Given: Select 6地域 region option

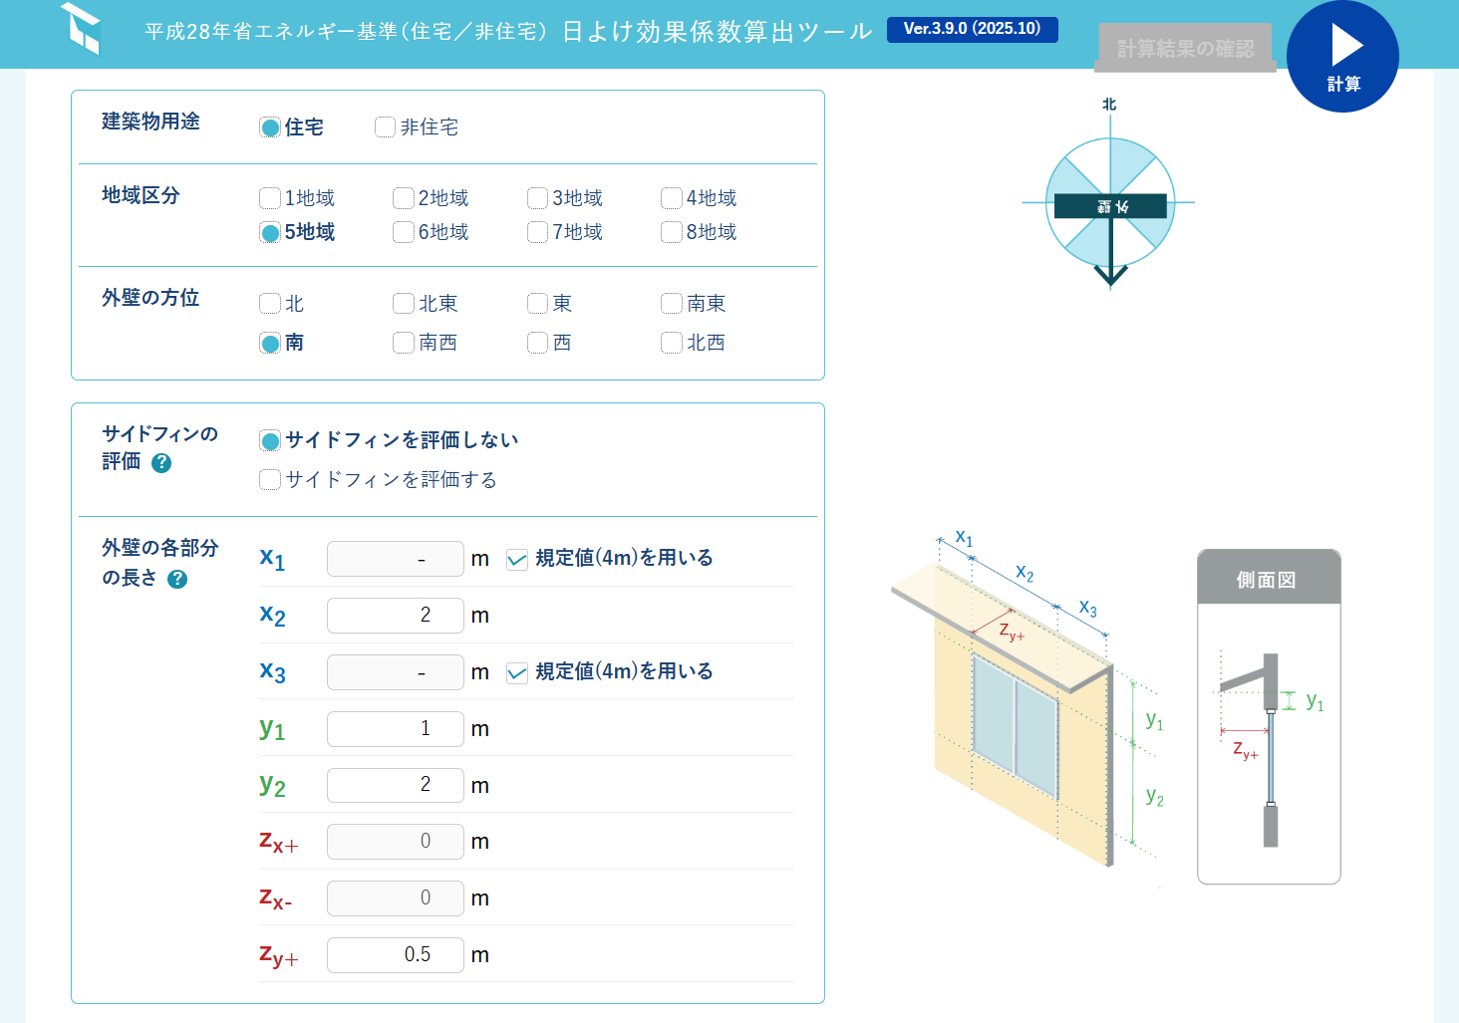Looking at the screenshot, I should tap(404, 232).
